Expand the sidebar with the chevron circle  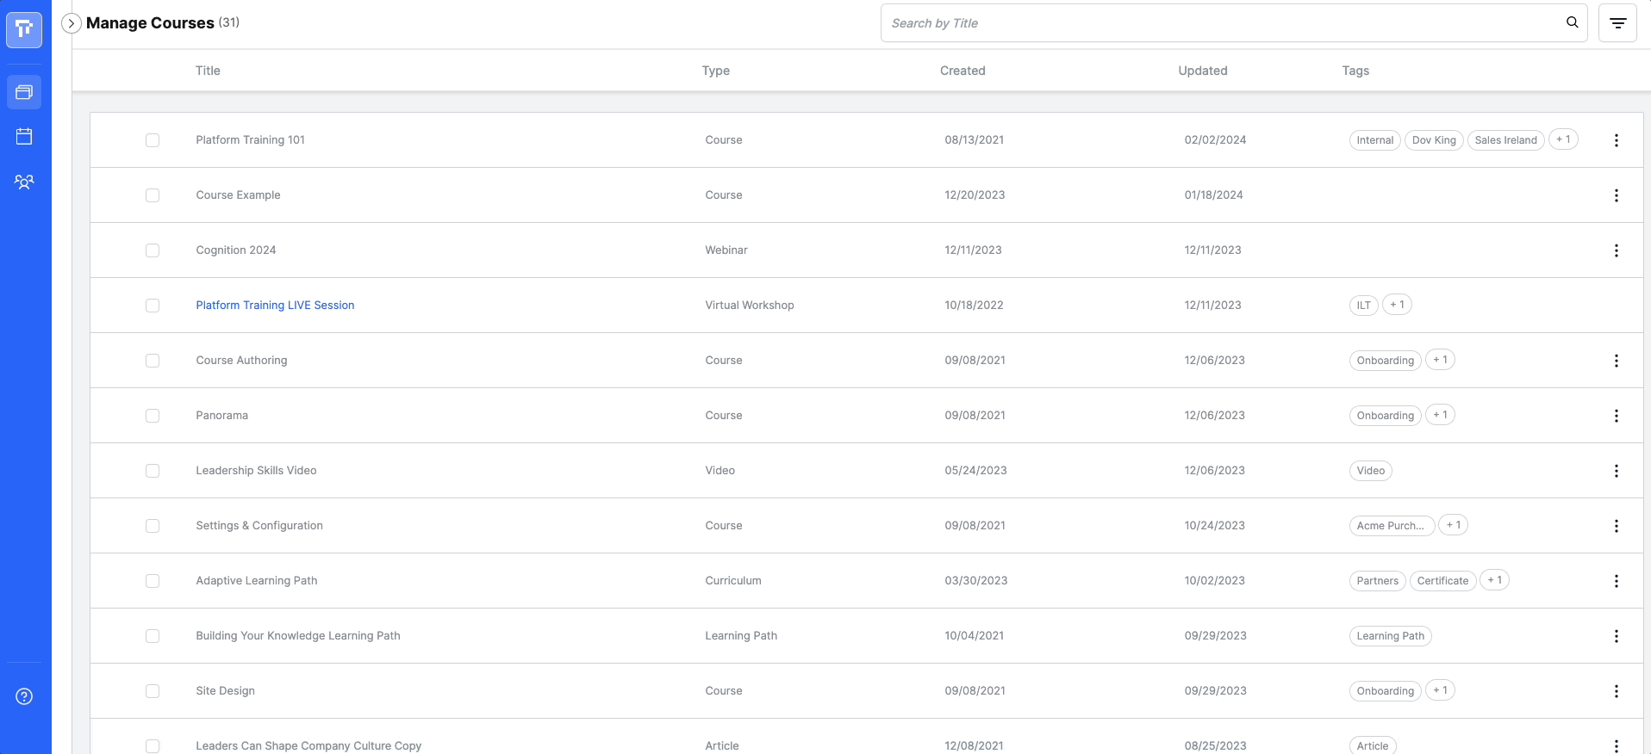coord(72,23)
